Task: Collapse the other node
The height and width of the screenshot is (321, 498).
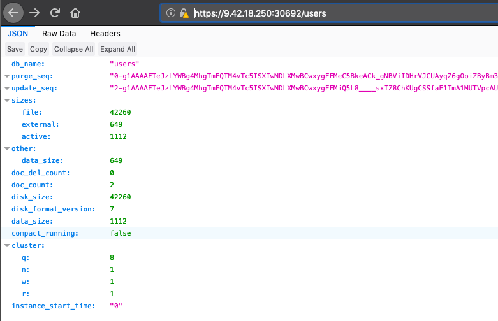Action: (7, 149)
